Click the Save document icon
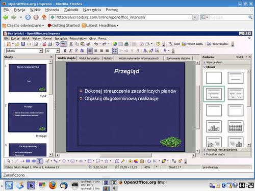 click(23, 44)
